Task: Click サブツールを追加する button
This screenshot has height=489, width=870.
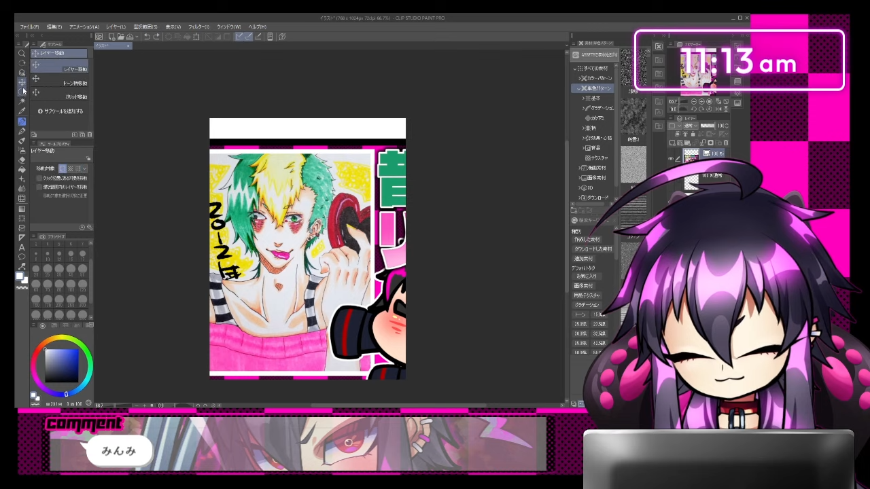Action: tap(60, 111)
